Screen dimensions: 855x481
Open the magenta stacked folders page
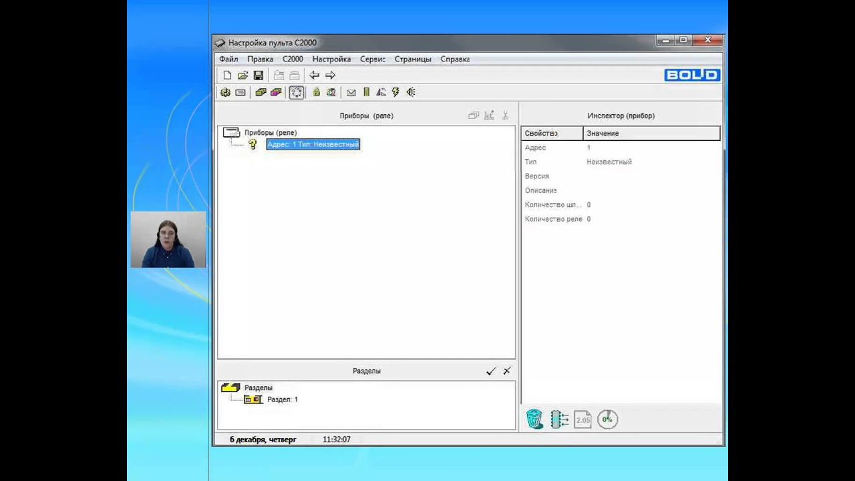276,92
